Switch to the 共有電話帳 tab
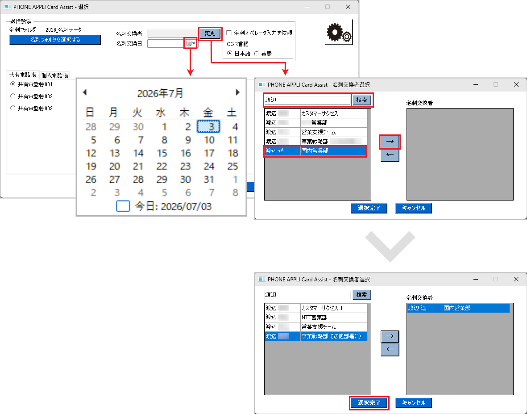This screenshot has height=414, width=527. pyautogui.click(x=22, y=75)
